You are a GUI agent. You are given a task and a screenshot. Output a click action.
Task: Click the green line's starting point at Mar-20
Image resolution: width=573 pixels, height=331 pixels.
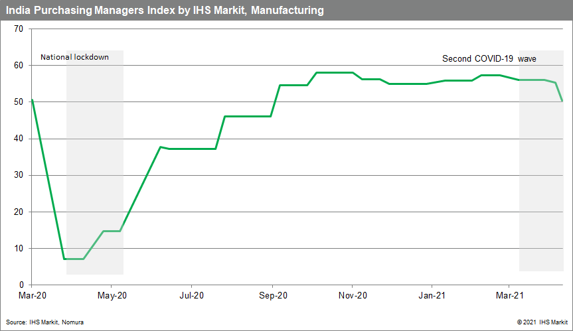click(32, 100)
